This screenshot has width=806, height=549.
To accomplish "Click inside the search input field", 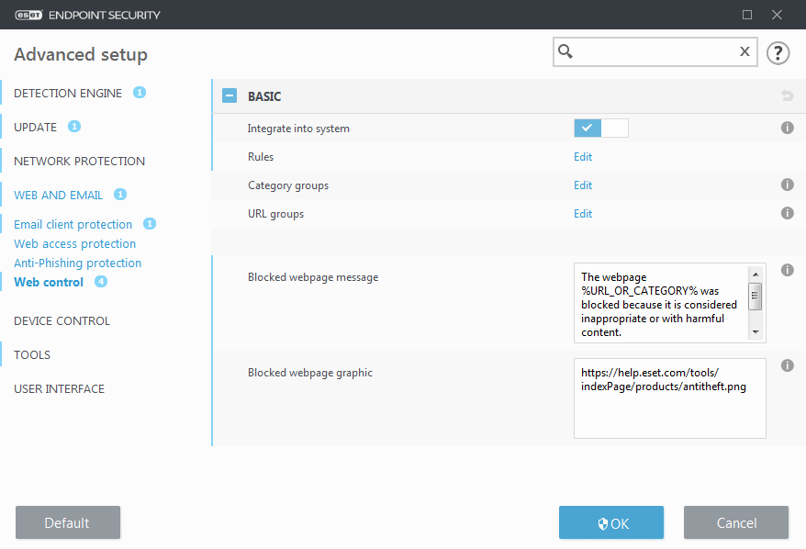I will 655,51.
